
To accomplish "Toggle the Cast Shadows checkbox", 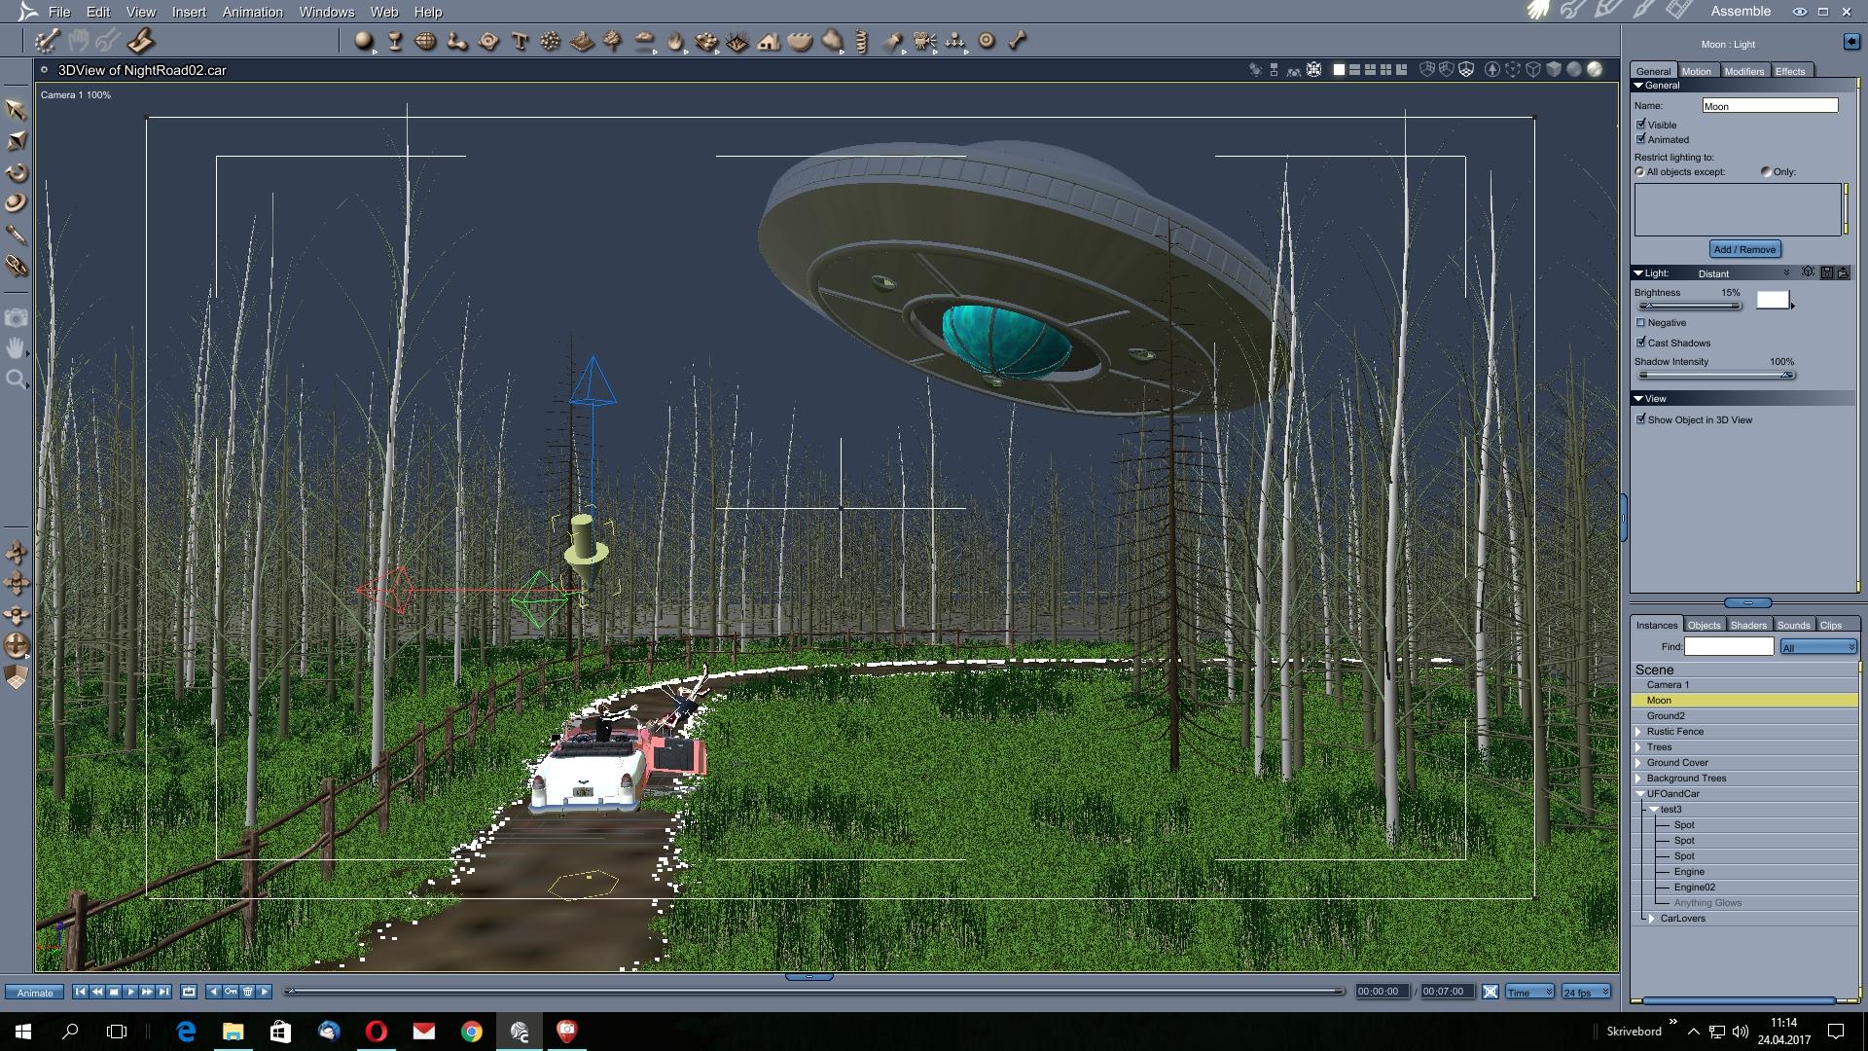I will click(1641, 343).
